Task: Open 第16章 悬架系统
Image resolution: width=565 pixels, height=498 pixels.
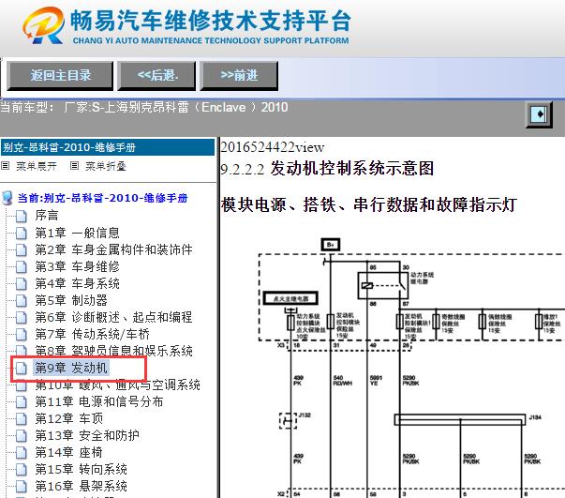Action: pos(82,487)
